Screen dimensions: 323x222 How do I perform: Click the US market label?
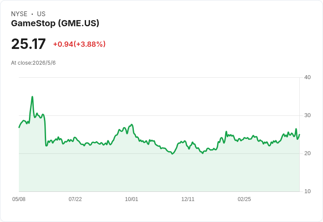[x=41, y=14]
